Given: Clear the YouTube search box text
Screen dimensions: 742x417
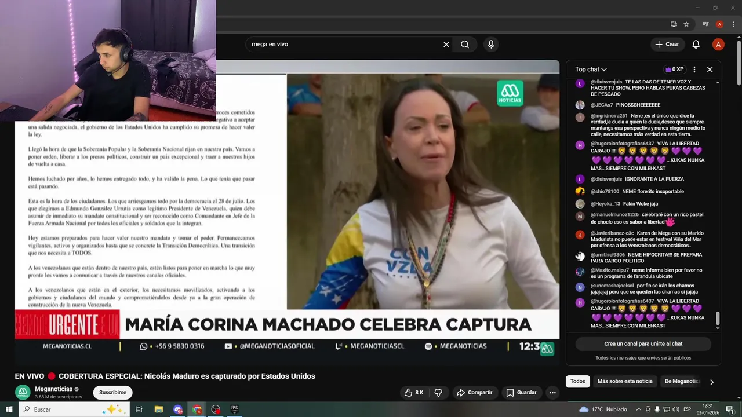Looking at the screenshot, I should tap(446, 44).
